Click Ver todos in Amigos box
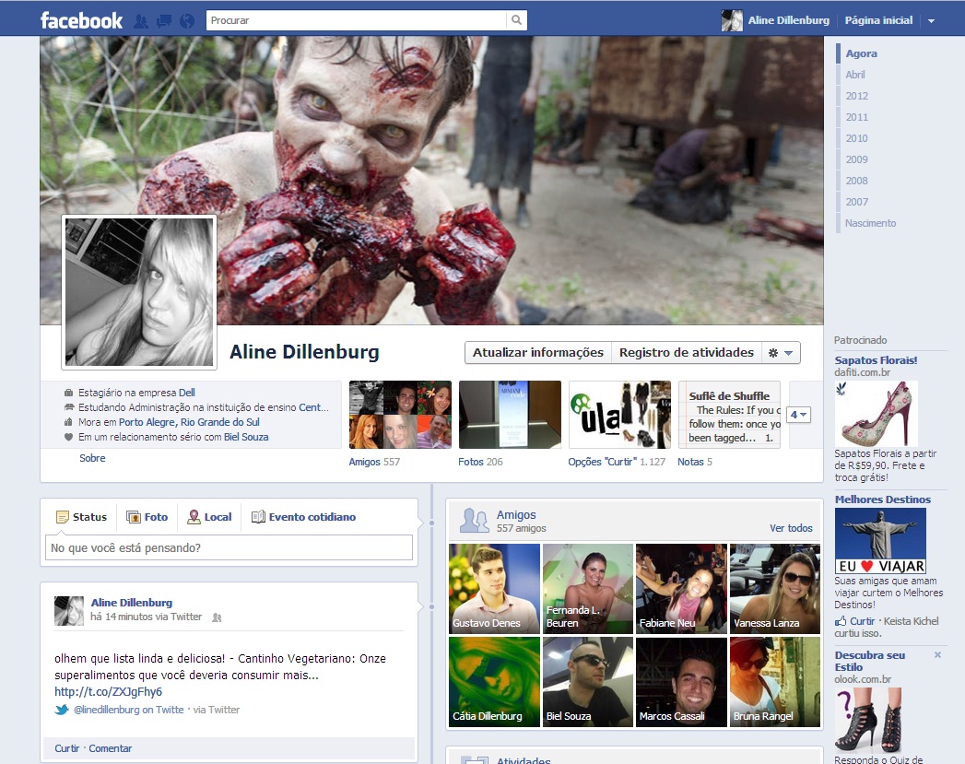965x764 pixels. click(791, 528)
